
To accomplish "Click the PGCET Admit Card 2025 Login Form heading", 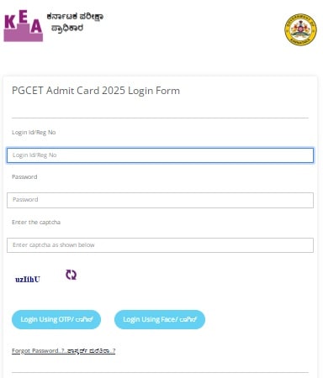I will coord(96,91).
